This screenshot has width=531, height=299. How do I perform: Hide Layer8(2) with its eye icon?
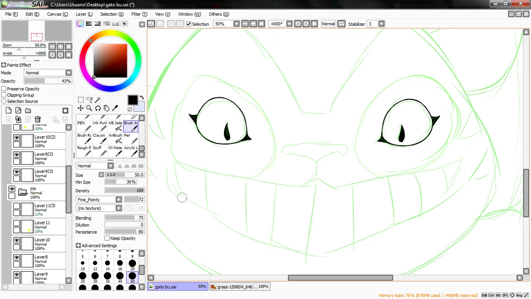[17, 155]
